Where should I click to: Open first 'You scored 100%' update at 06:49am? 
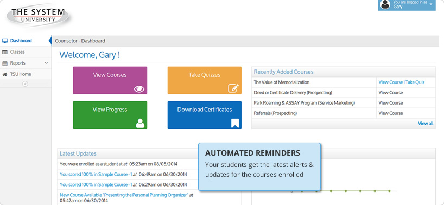pos(96,175)
